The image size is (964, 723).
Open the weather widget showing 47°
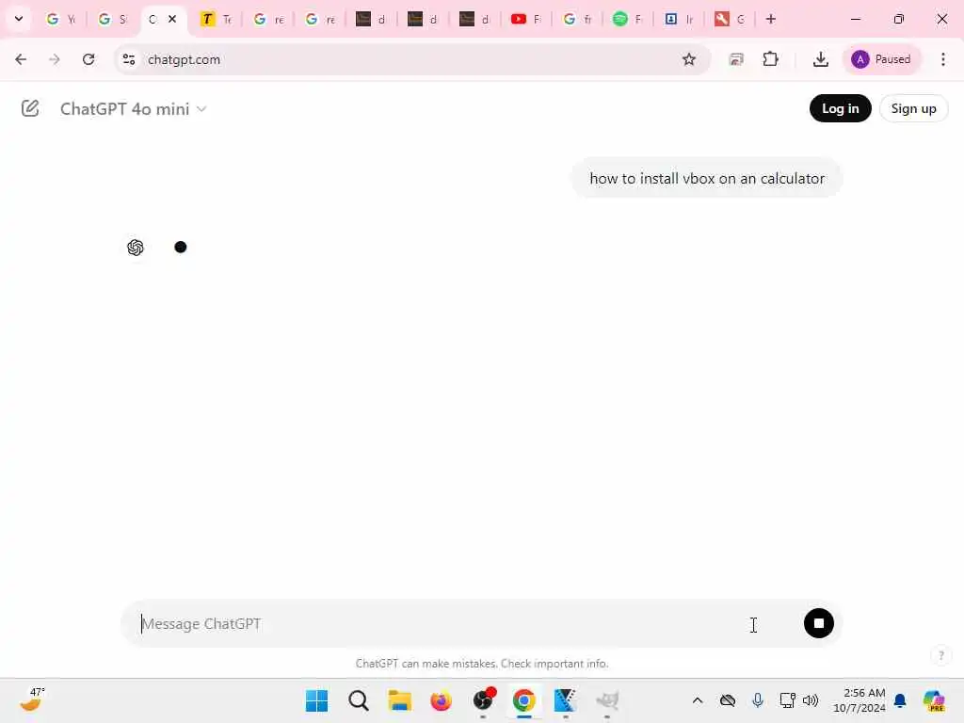(32, 699)
